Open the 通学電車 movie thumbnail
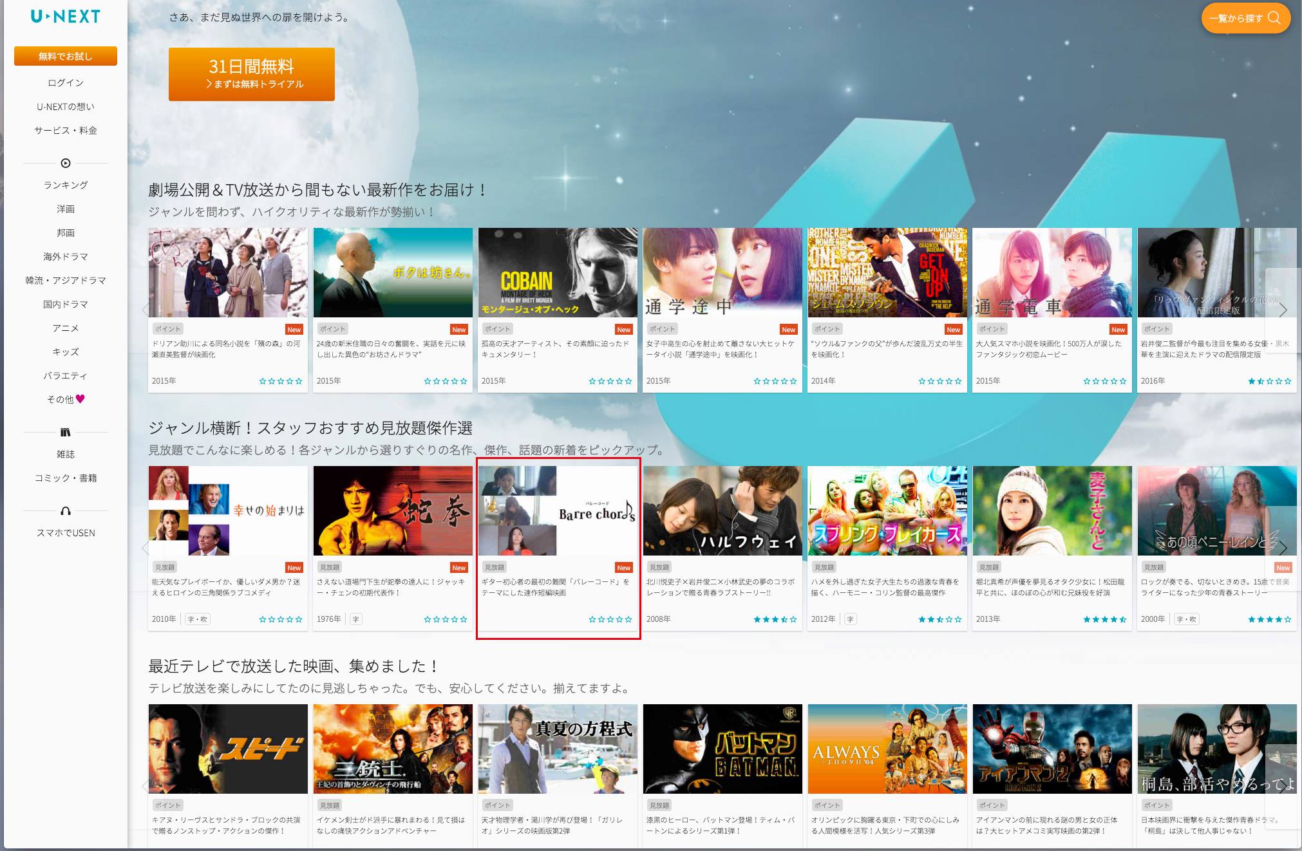1302x851 pixels. coord(1052,272)
